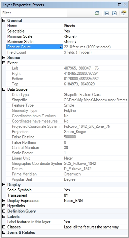The image size is (129, 238).
Task: Click the Filter input field
Action: coord(34,13)
